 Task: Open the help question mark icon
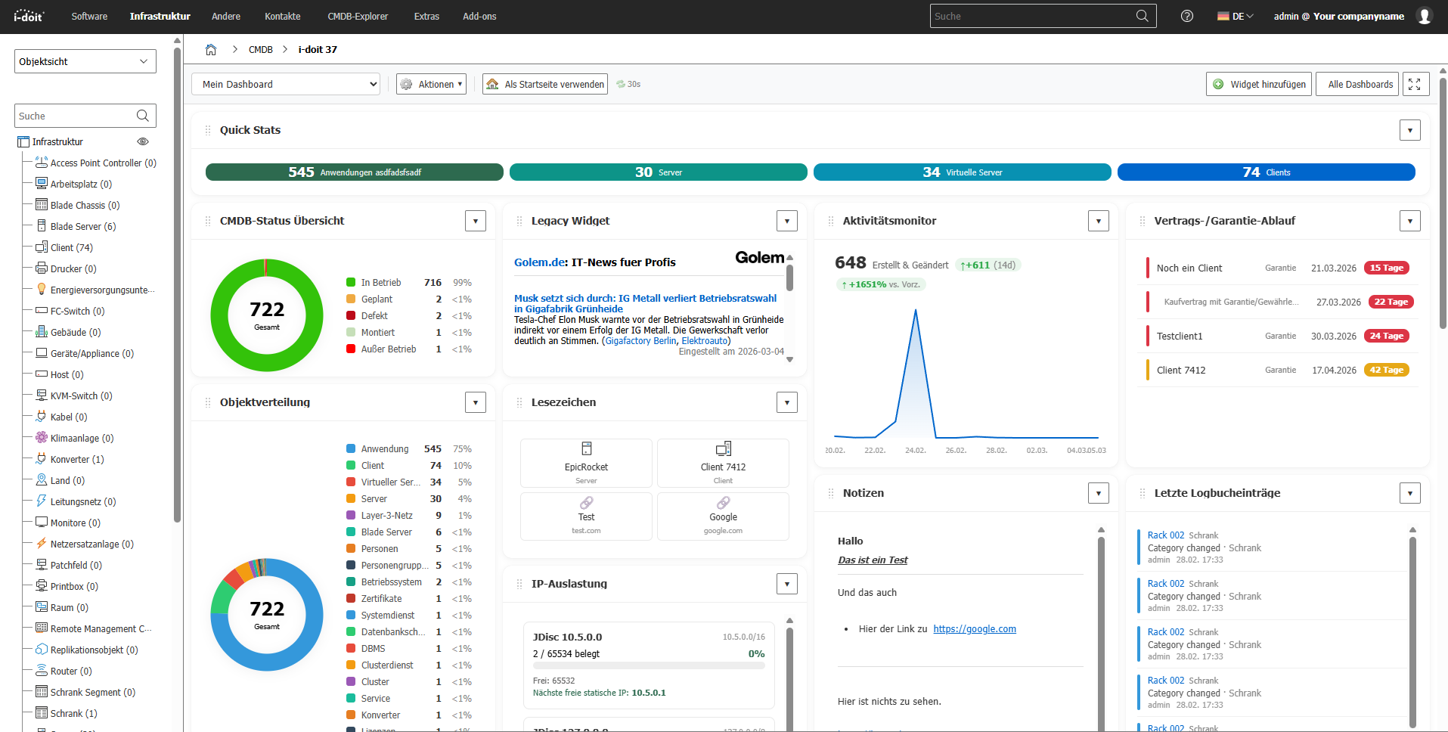(x=1186, y=16)
